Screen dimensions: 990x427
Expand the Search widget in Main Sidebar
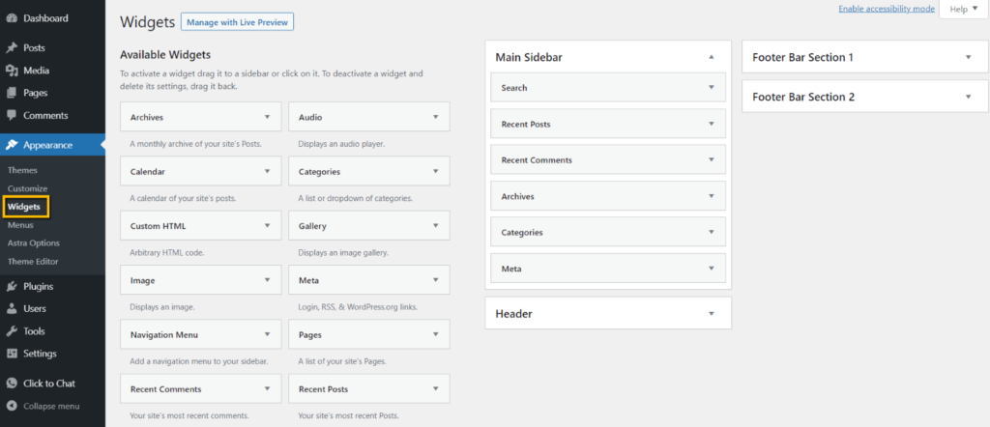(x=712, y=88)
